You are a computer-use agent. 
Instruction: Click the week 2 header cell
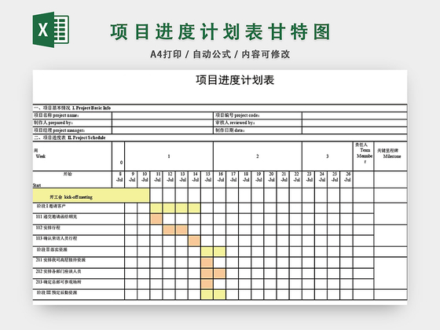point(258,156)
